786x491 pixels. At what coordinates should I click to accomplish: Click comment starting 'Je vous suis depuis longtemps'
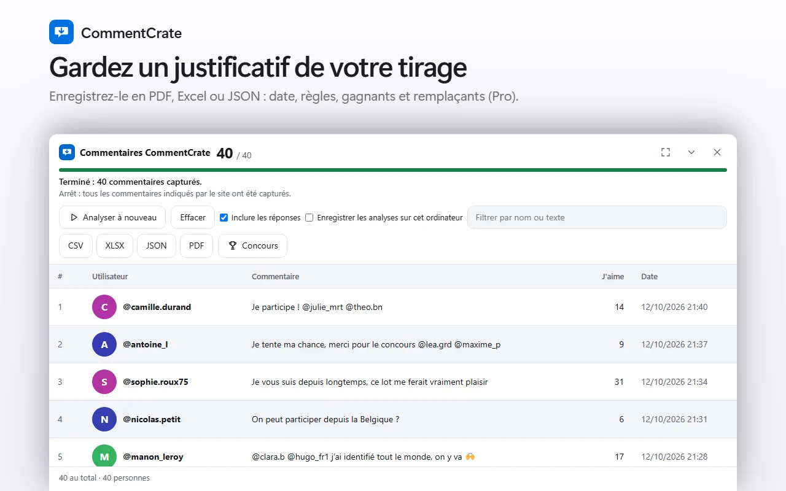pyautogui.click(x=370, y=382)
